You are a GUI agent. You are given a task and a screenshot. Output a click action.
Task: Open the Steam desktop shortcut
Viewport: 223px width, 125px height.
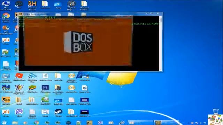[x=58, y=112]
